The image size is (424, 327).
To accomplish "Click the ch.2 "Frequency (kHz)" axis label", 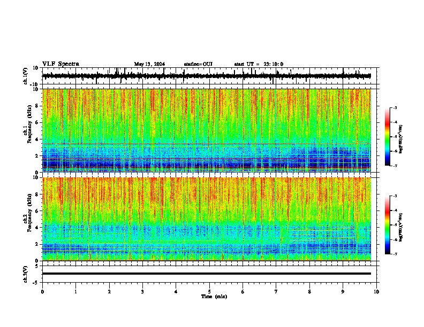I will pos(29,212).
